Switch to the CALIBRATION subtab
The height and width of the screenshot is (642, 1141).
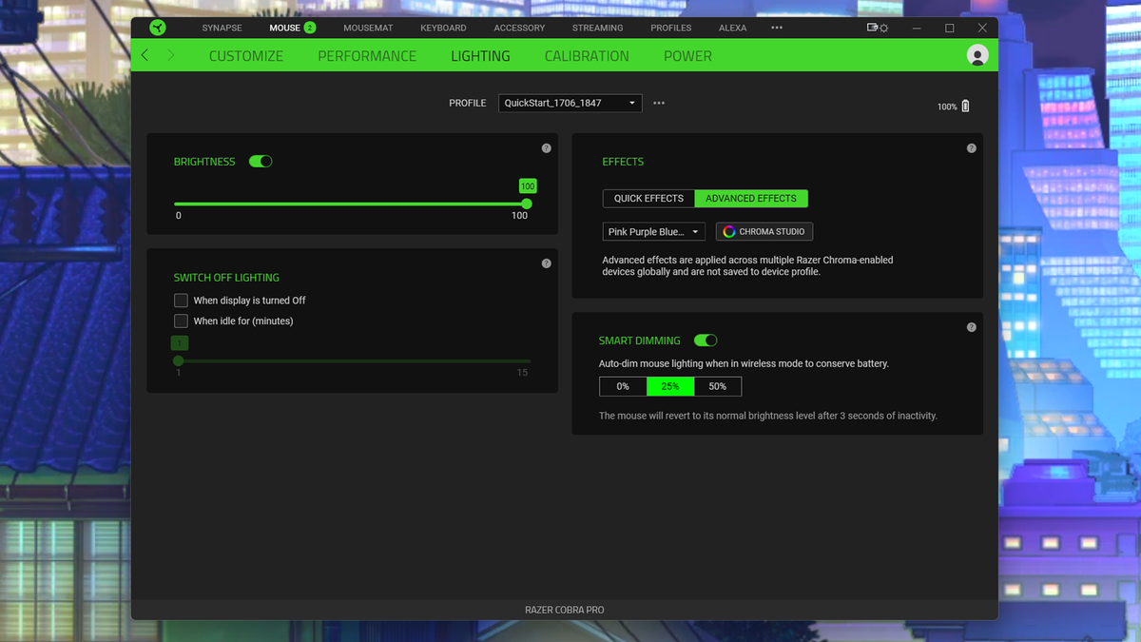[x=587, y=55]
